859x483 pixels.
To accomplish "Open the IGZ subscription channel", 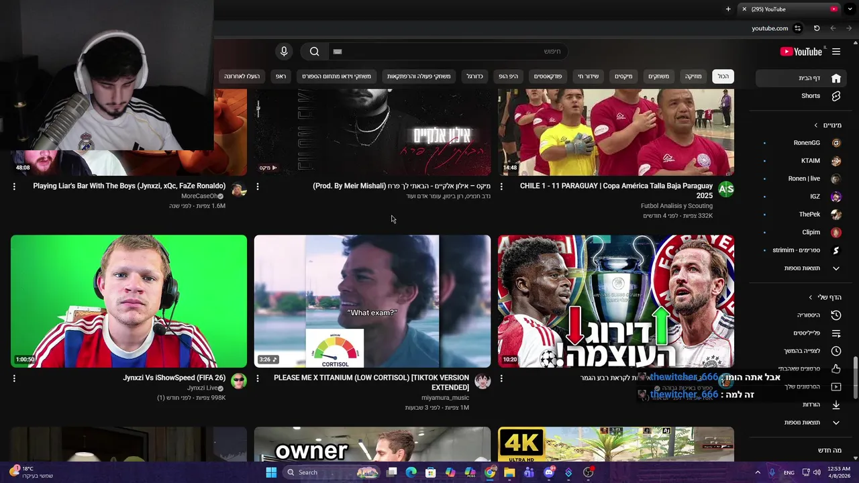I will click(x=801, y=197).
